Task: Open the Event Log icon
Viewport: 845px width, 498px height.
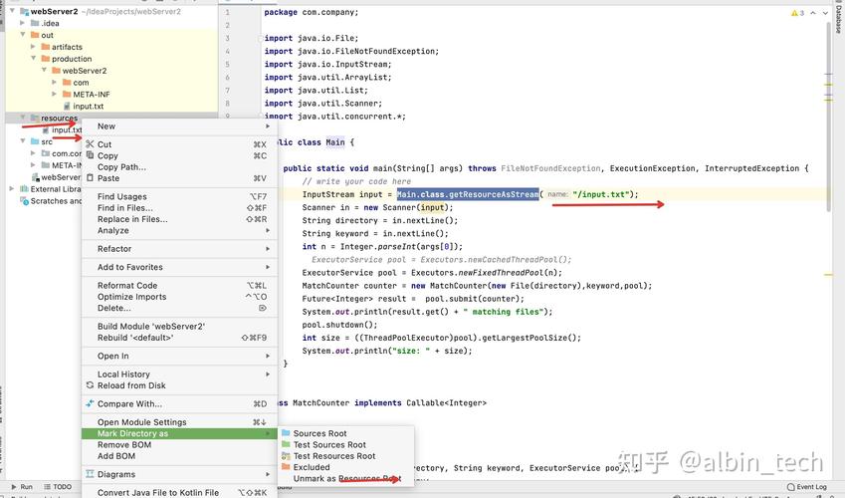Action: tap(791, 487)
